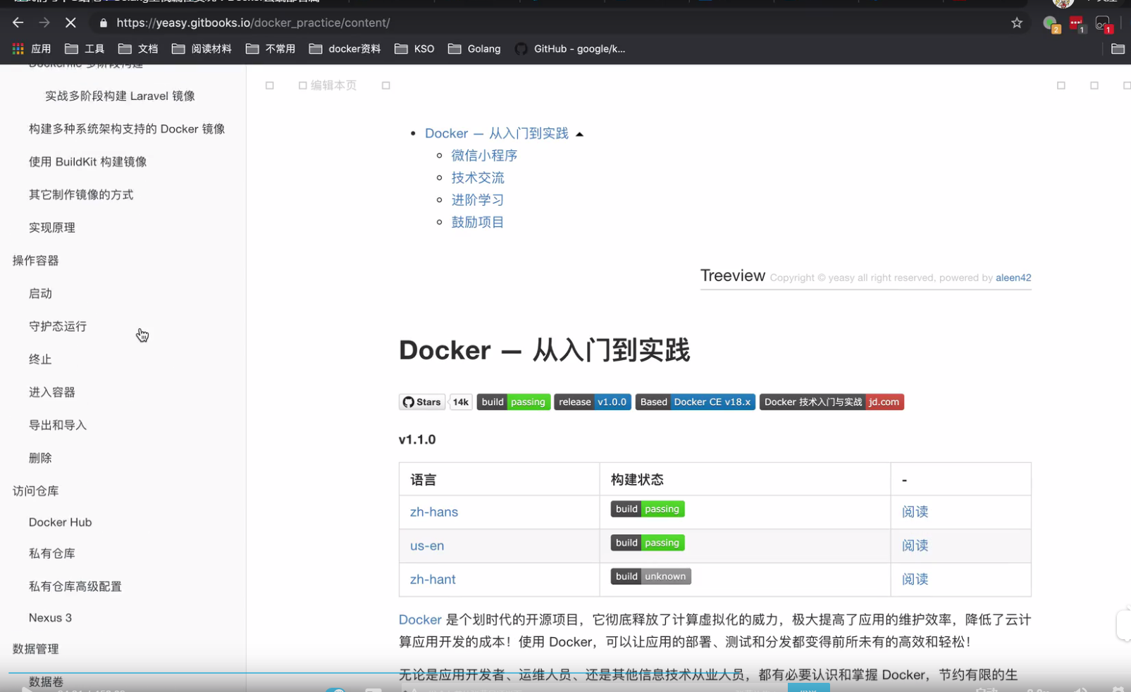
Task: Open Docker Hub in sidebar
Action: click(x=61, y=522)
